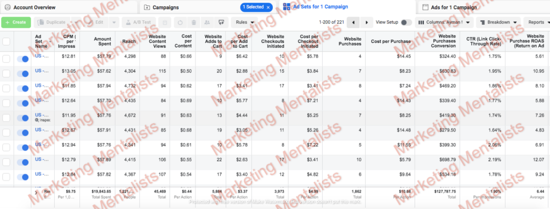Viewport: 550px width, 209px height.
Task: Sort by Amount Spent column header
Action: click(x=103, y=41)
